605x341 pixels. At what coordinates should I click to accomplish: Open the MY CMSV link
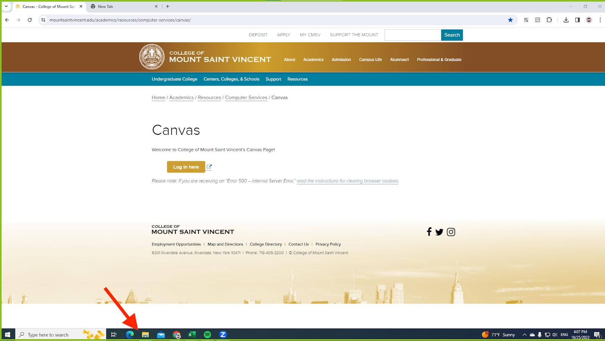[x=310, y=35]
